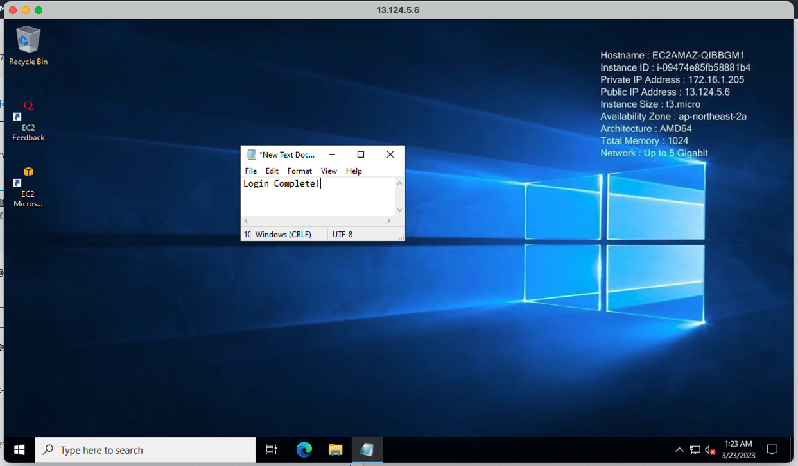
Task: Click the Notepad horizontal scrollbar right arrow
Action: point(389,221)
